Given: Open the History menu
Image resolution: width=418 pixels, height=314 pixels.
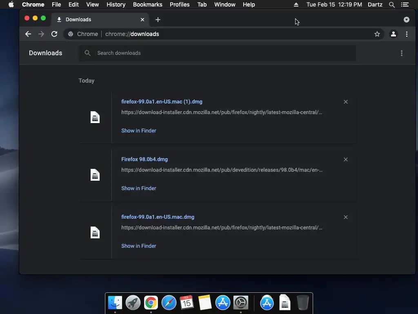Looking at the screenshot, I should 116,4.
